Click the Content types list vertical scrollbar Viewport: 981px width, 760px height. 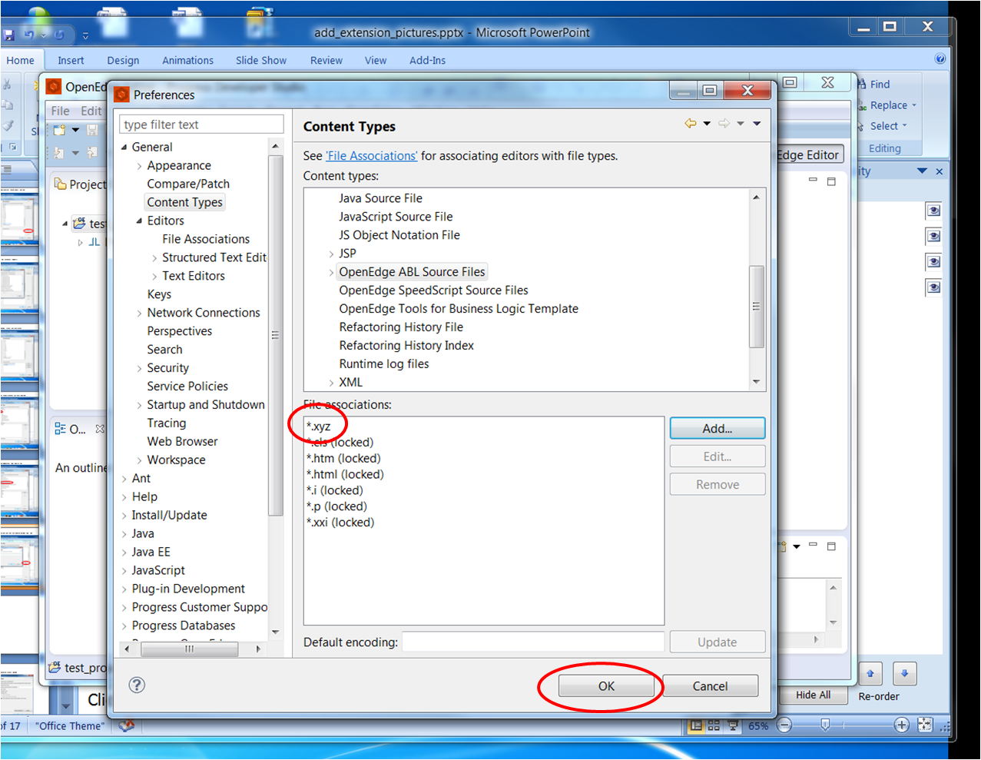tap(757, 306)
